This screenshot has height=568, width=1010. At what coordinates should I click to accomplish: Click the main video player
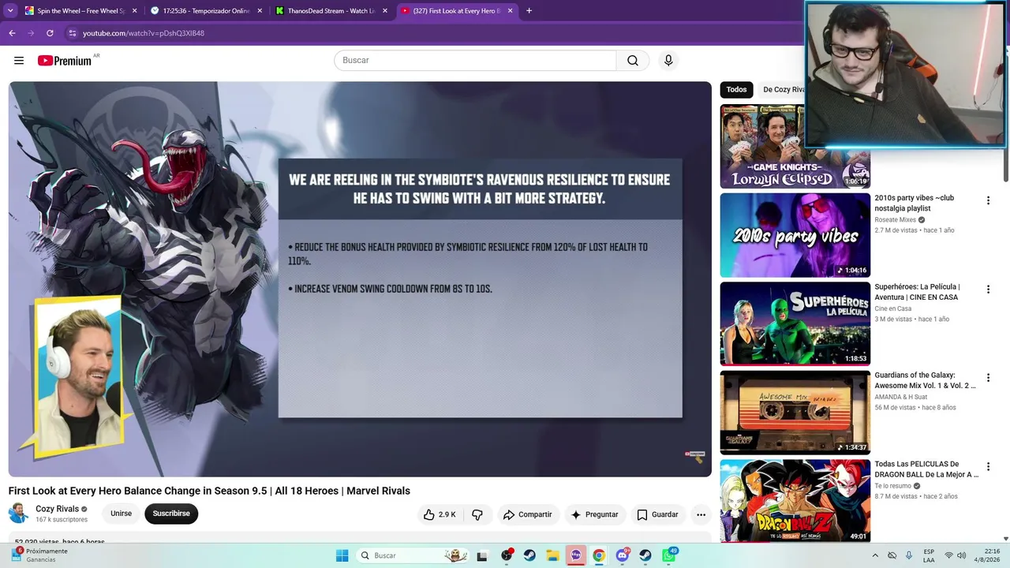coord(360,279)
